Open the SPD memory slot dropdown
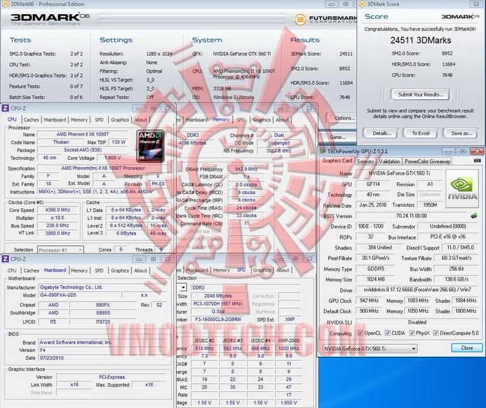The image size is (486, 408). 183,287
